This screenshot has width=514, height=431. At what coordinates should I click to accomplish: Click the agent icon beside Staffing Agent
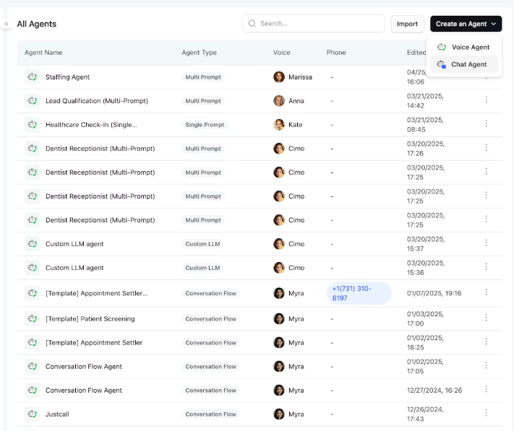pyautogui.click(x=32, y=77)
